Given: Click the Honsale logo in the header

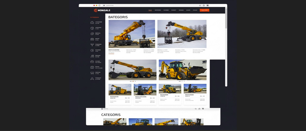Looking at the screenshot, I should coord(102,10).
